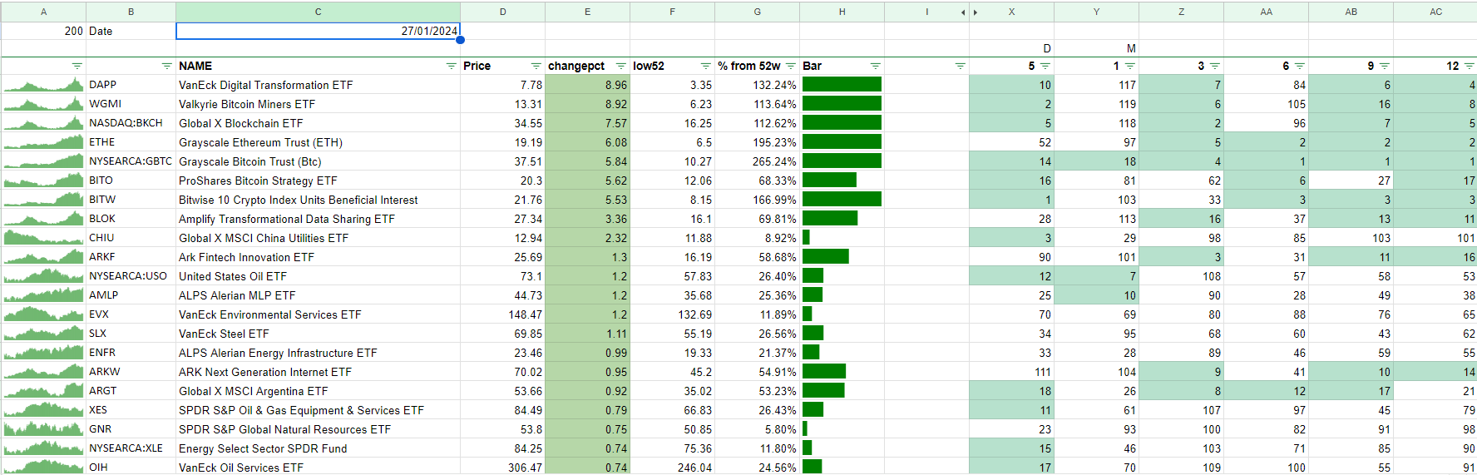Viewport: 1477px width, 475px height.
Task: Click the D label above column X
Action: (1011, 48)
